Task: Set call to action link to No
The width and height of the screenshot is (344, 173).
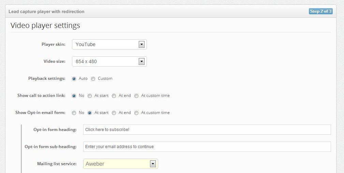Action: [x=74, y=96]
